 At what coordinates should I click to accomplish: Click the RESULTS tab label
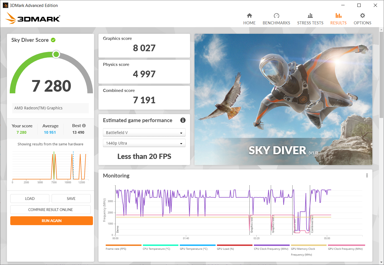point(338,23)
